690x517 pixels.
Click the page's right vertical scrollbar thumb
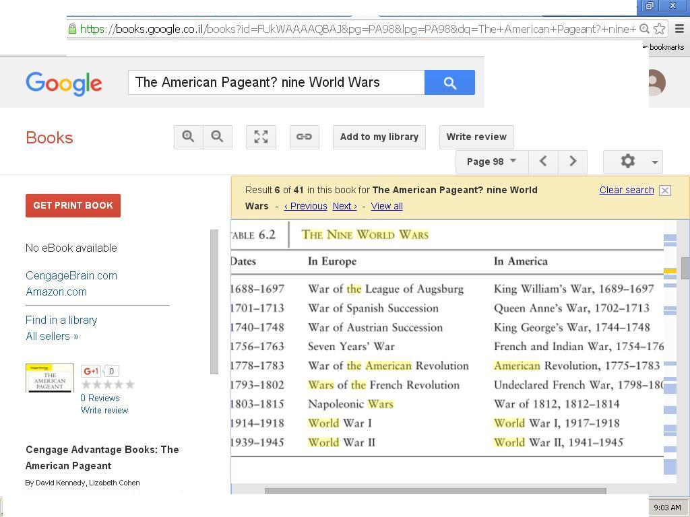(685, 268)
